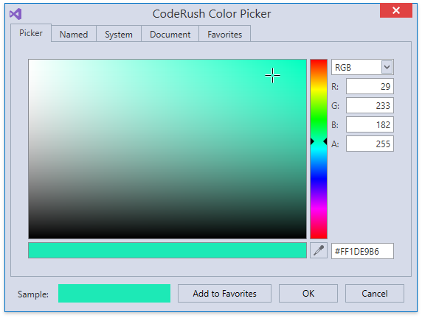Open the Document tab
This screenshot has width=422, height=318.
(170, 35)
